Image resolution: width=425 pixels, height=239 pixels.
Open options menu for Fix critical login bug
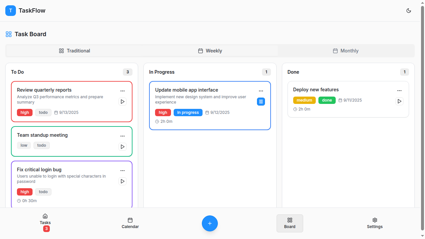123,171
